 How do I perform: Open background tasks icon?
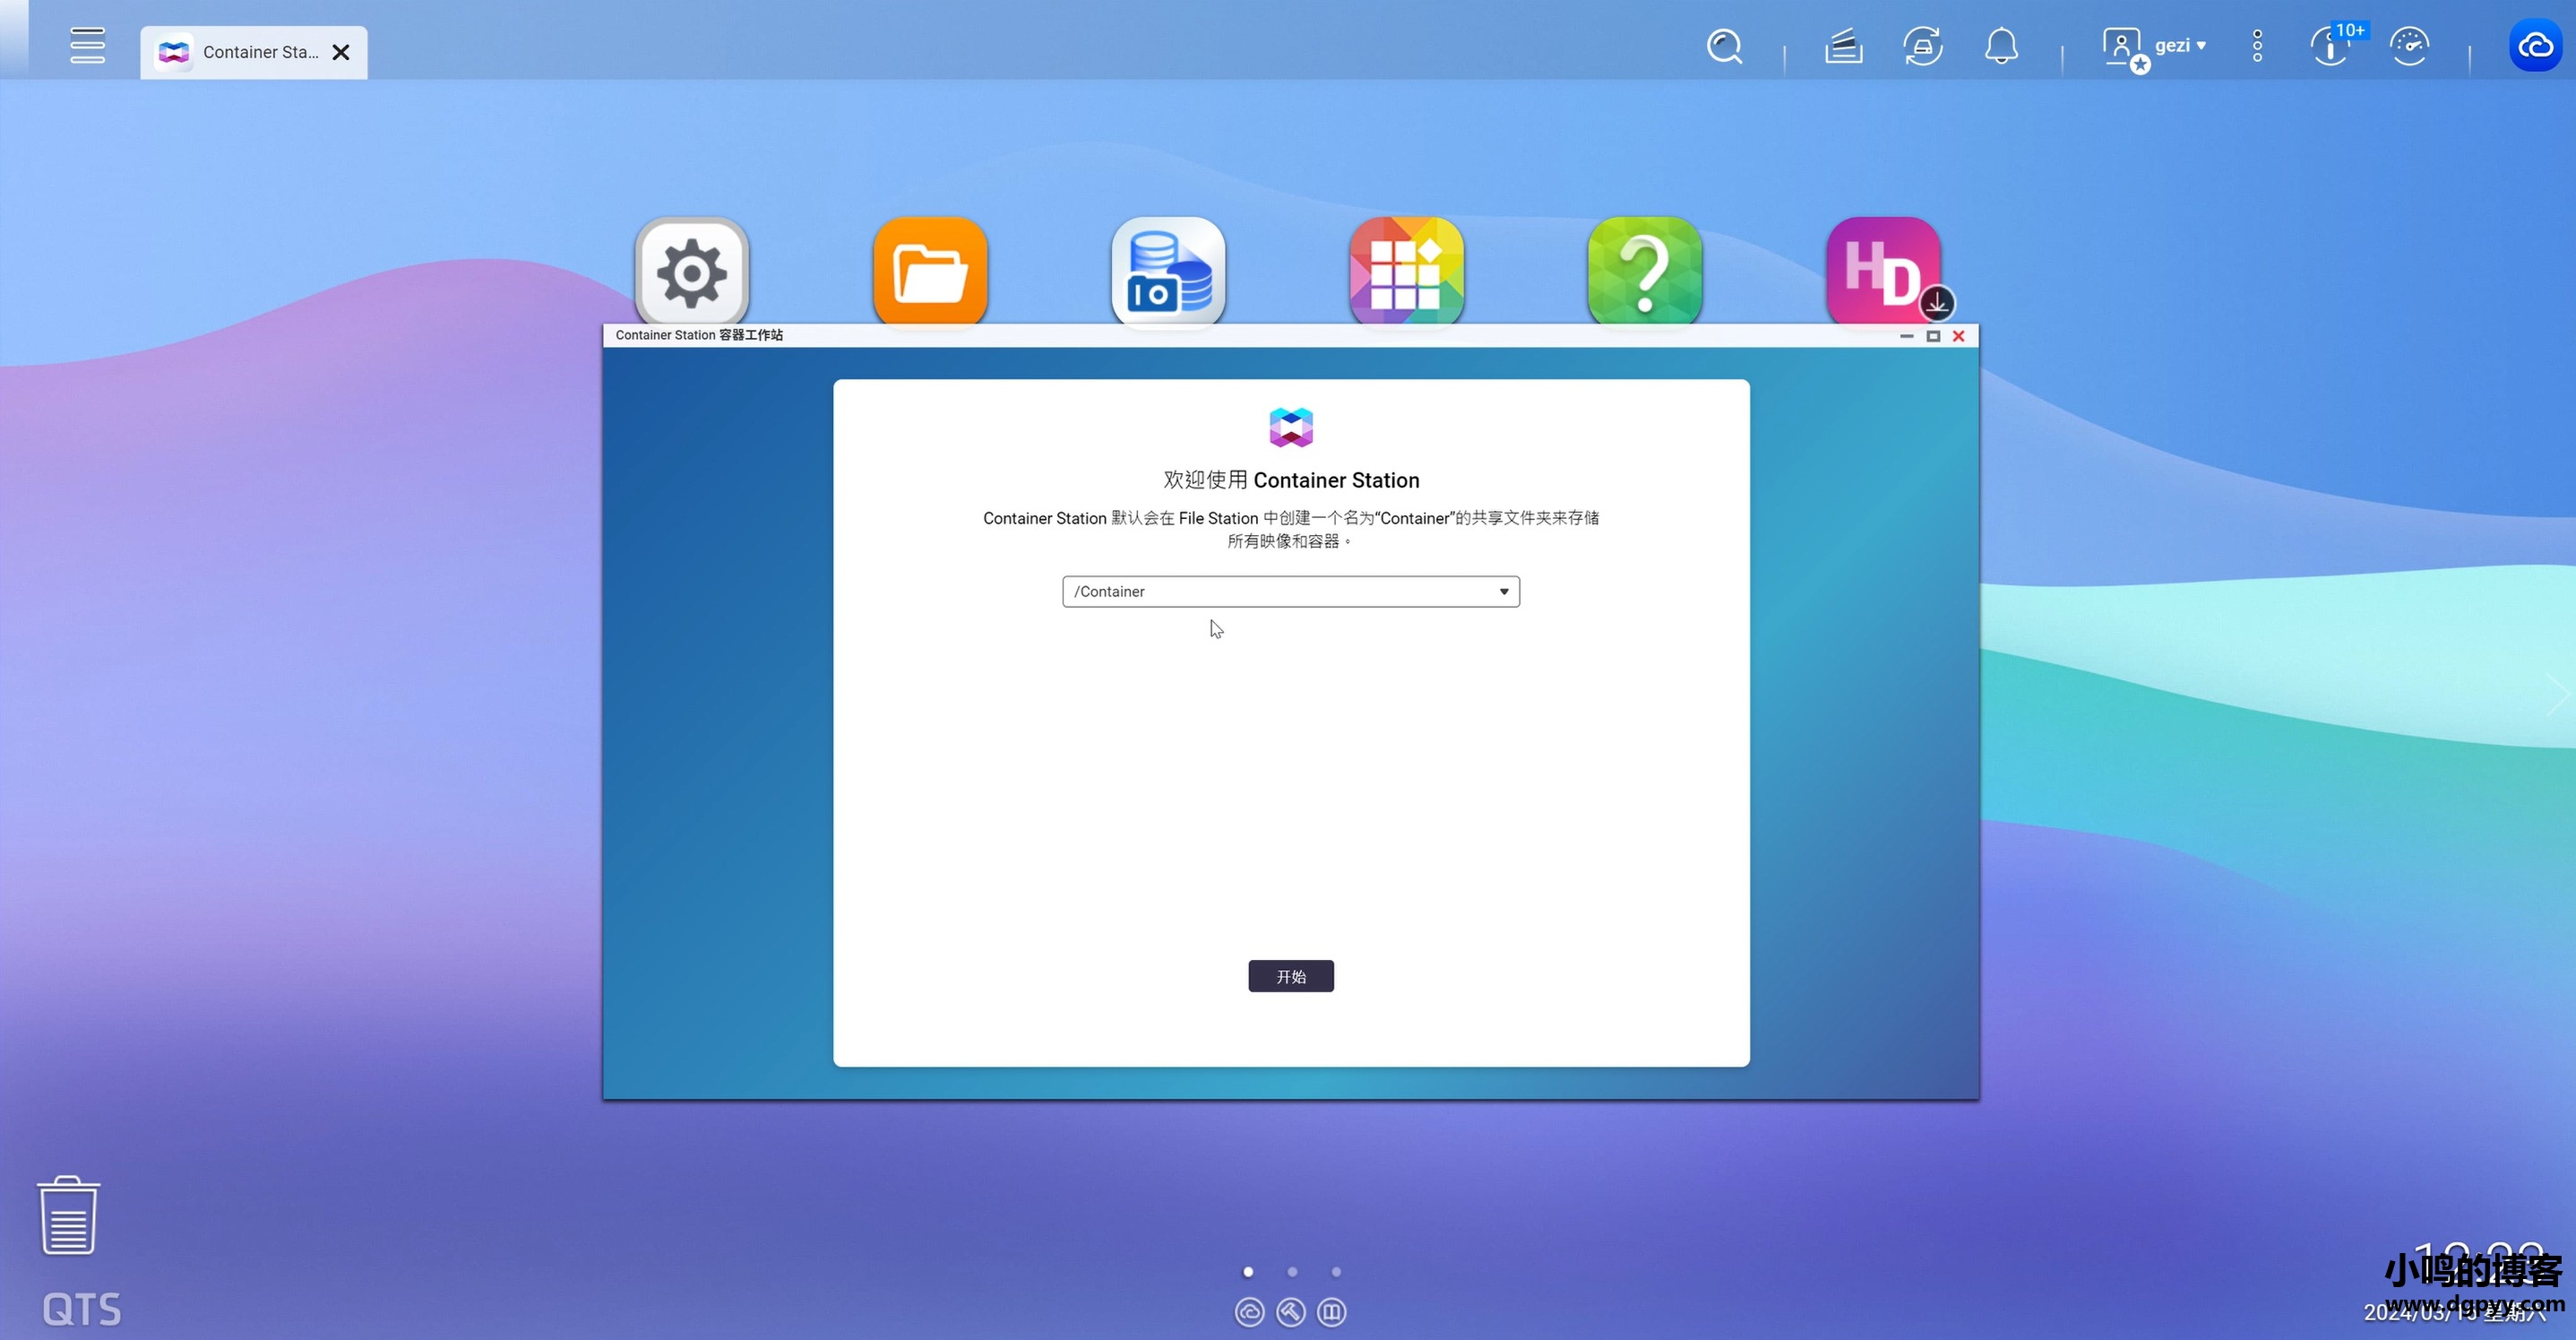point(1843,46)
